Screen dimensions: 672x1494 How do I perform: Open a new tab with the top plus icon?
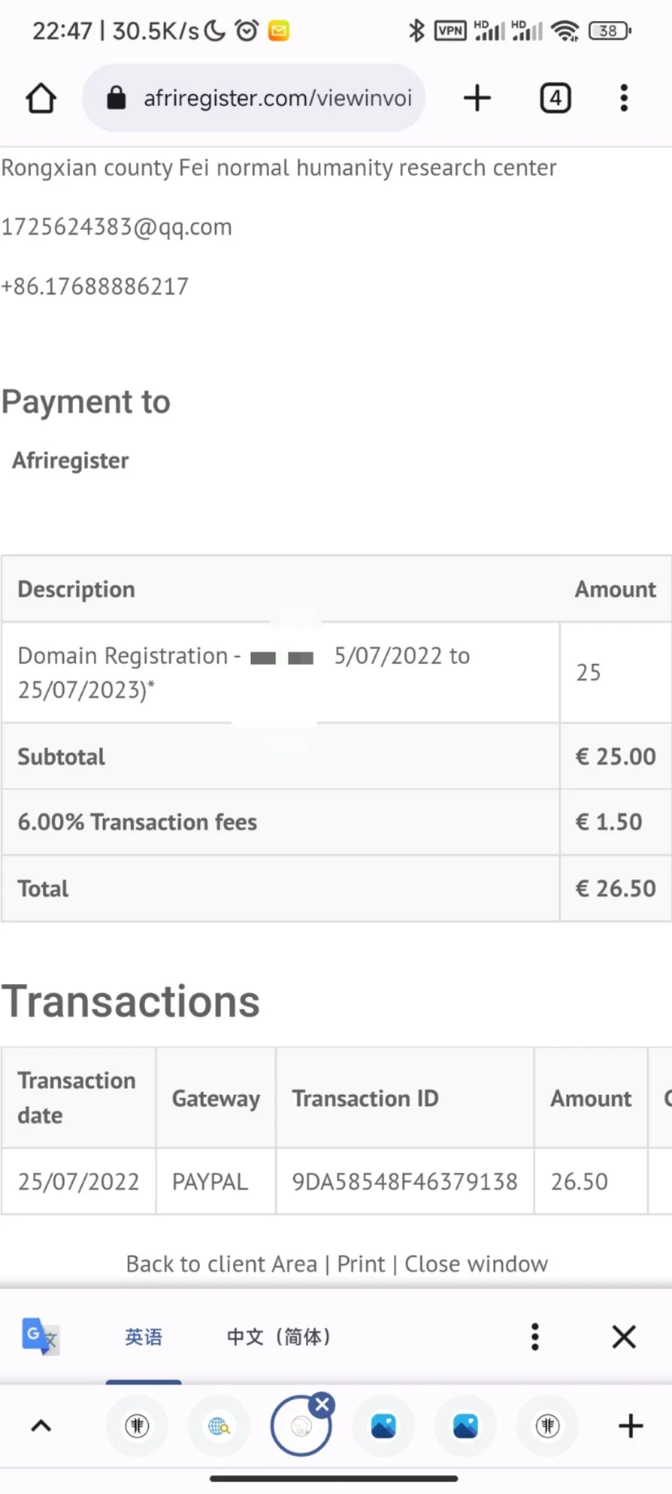[x=477, y=98]
